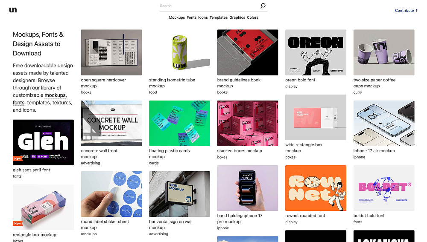The height and width of the screenshot is (242, 427).
Task: Click 'open square hardcover mockup' title
Action: (103, 83)
